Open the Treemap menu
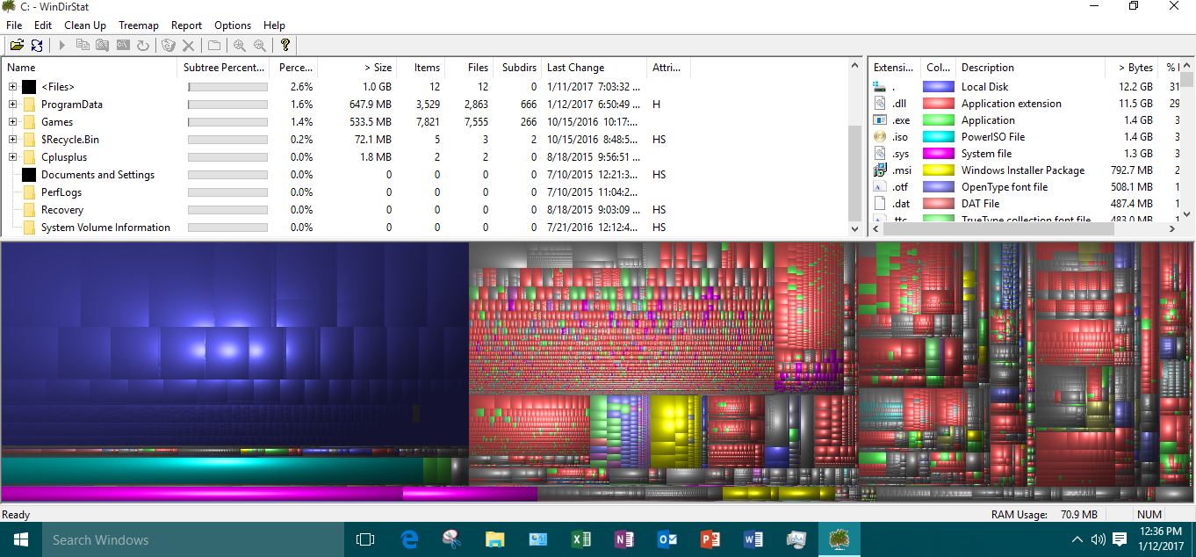The image size is (1196, 557). point(139,25)
